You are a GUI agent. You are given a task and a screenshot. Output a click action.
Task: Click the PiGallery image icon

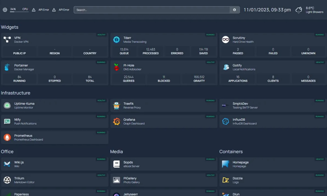[x=117, y=180]
